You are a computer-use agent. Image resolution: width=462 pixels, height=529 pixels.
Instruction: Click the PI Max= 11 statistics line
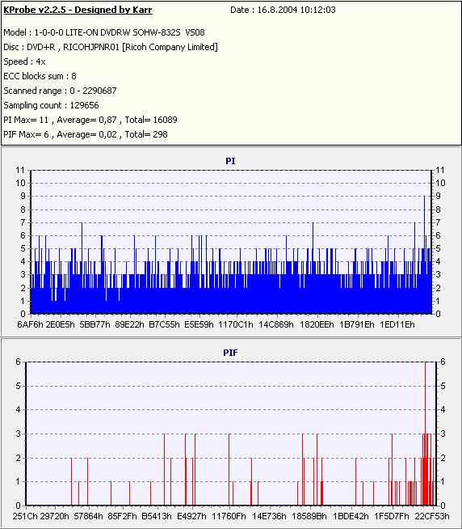(x=90, y=120)
